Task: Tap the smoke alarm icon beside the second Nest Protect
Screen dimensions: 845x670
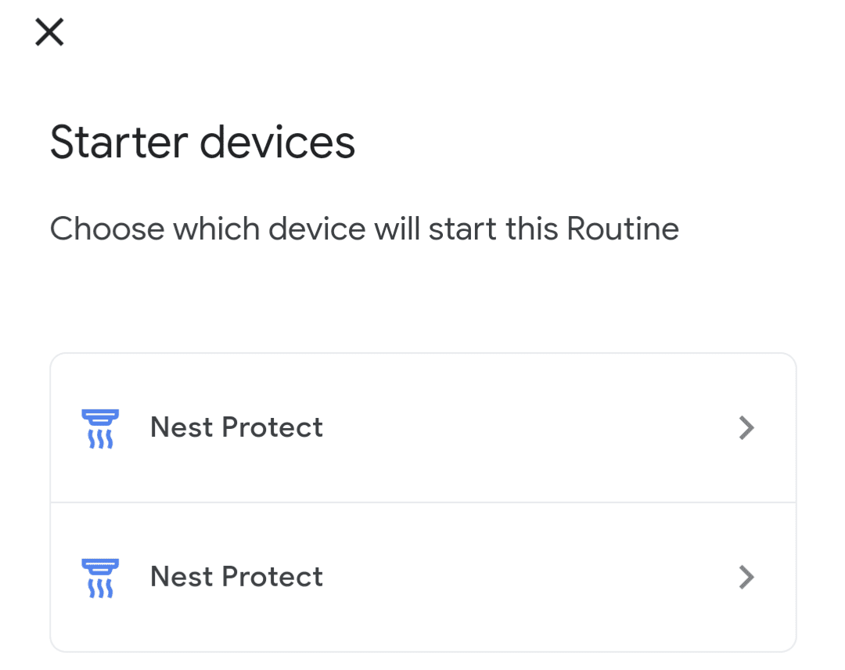Action: click(100, 577)
